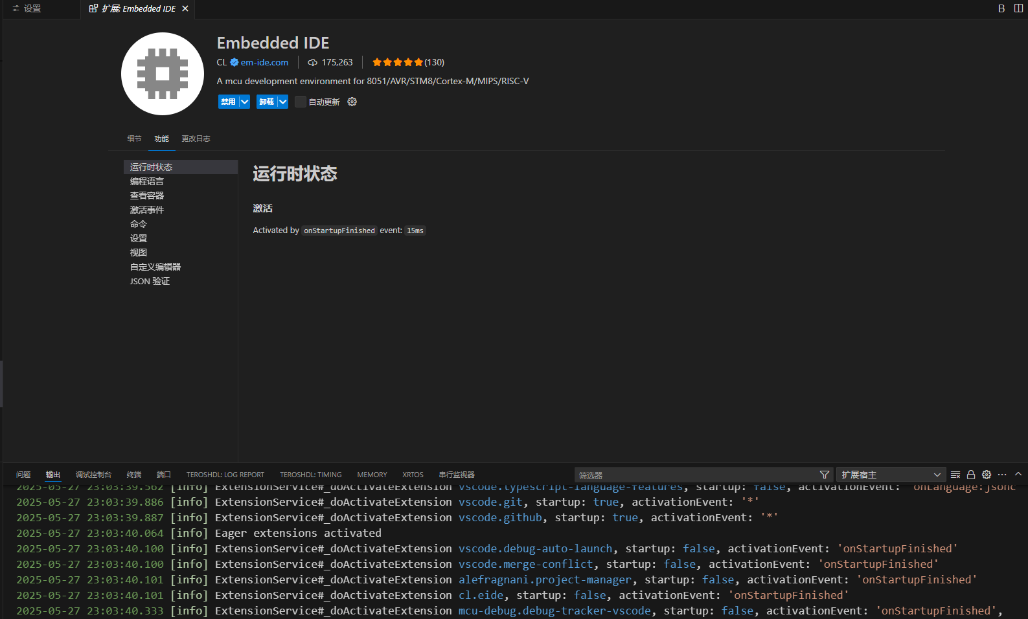Toggle the output scroll lock icon
Viewport: 1028px width, 619px height.
click(971, 475)
